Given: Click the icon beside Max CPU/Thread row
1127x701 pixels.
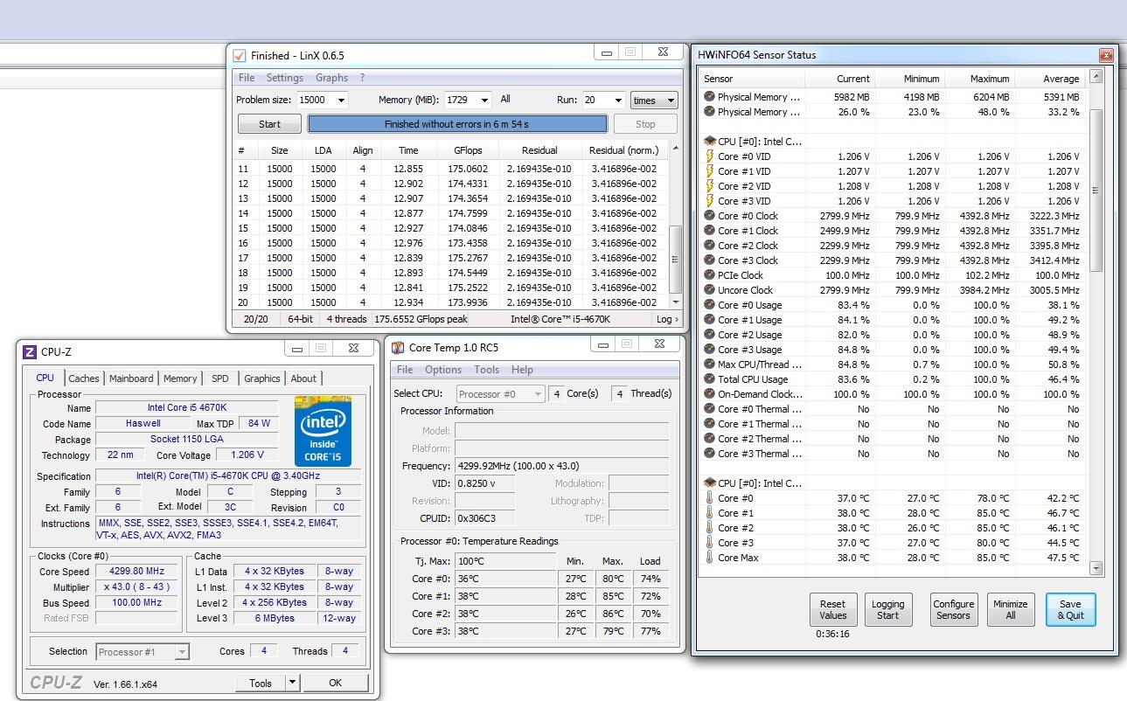Looking at the screenshot, I should 709,364.
